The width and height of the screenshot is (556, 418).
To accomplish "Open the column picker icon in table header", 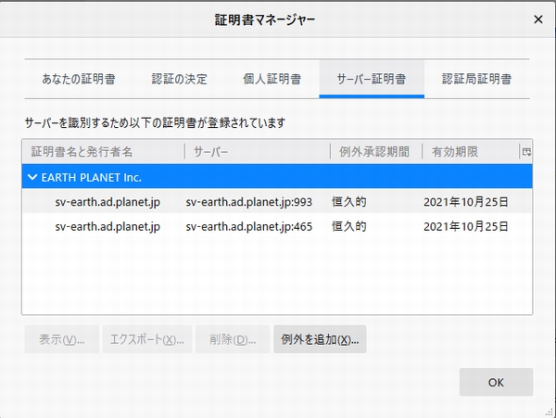I will [x=526, y=152].
